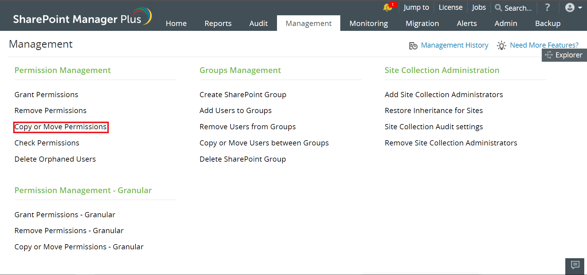Select Create SharePoint Group
The height and width of the screenshot is (275, 587).
[x=243, y=95]
